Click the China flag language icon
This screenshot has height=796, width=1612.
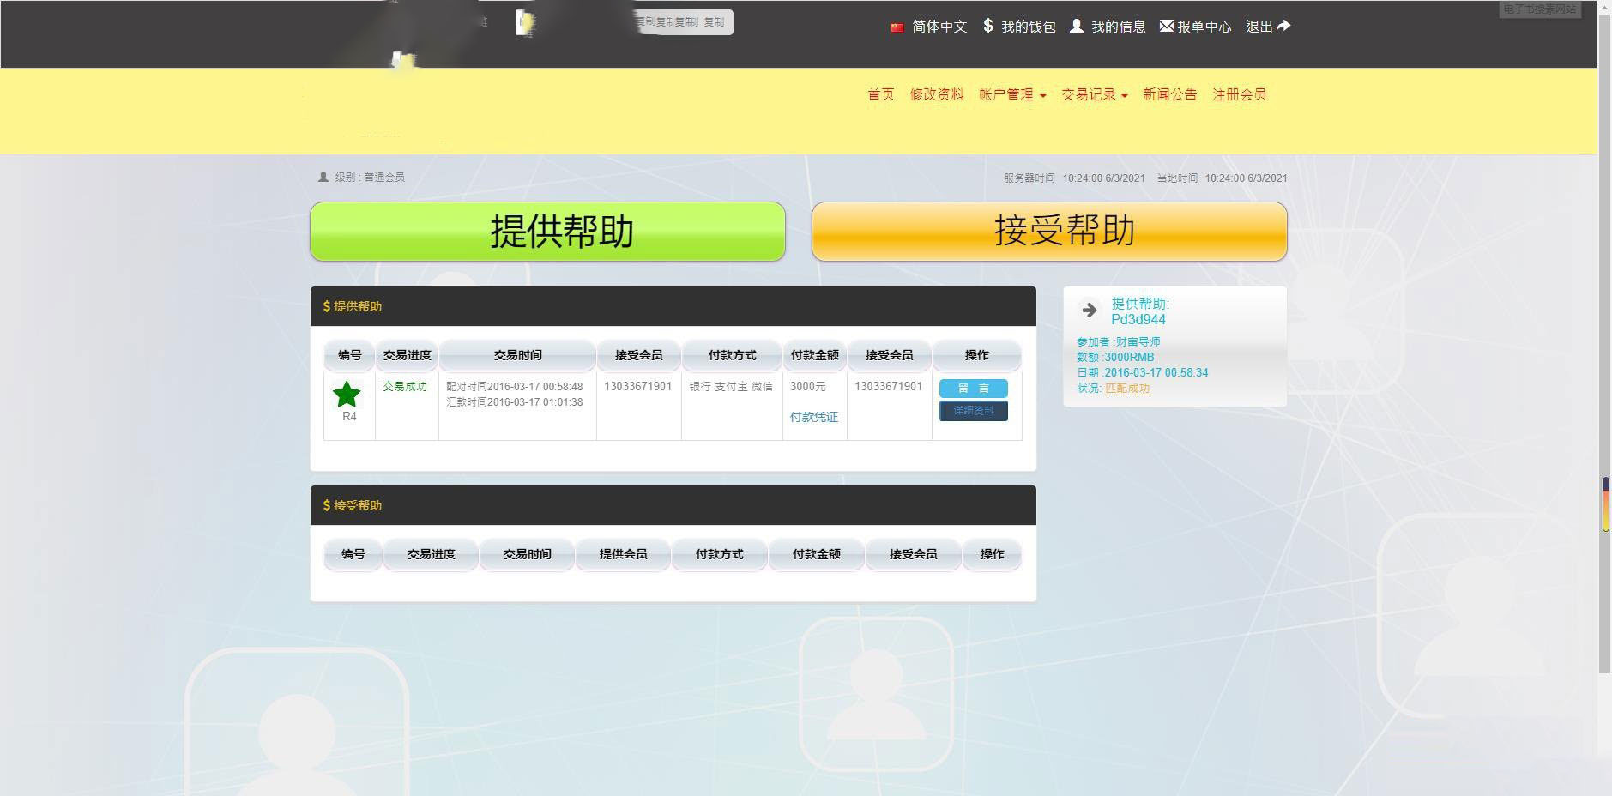pos(897,27)
